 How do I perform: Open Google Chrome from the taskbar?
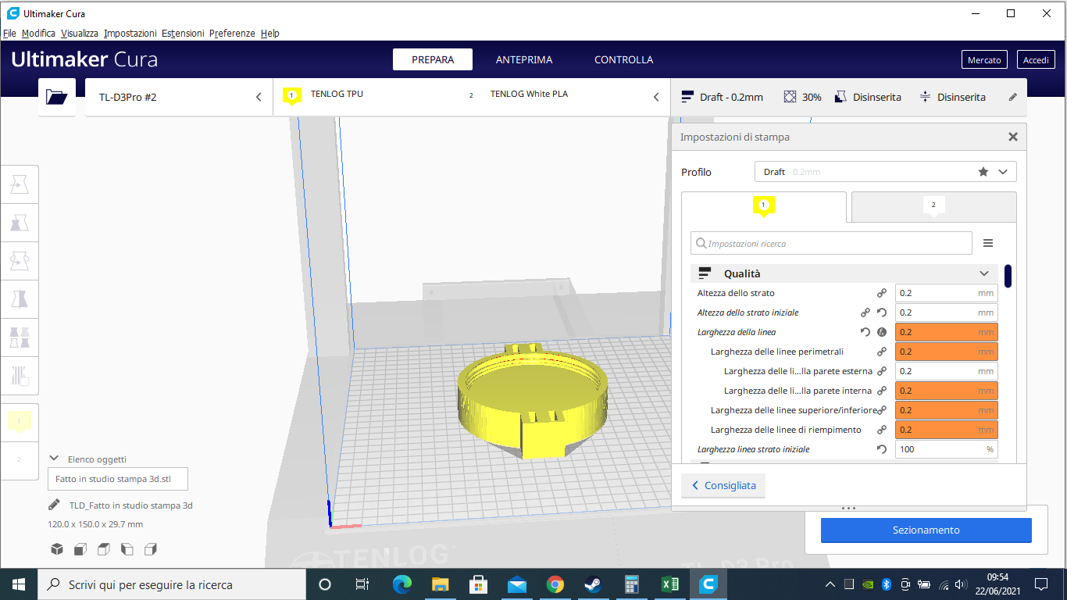pyautogui.click(x=555, y=584)
